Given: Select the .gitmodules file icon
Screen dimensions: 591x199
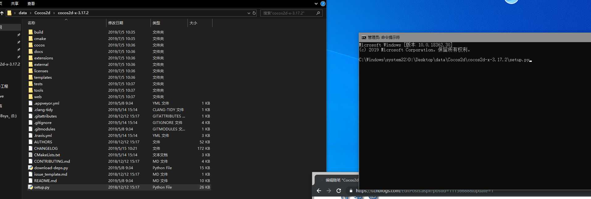Looking at the screenshot, I should click(31, 129).
